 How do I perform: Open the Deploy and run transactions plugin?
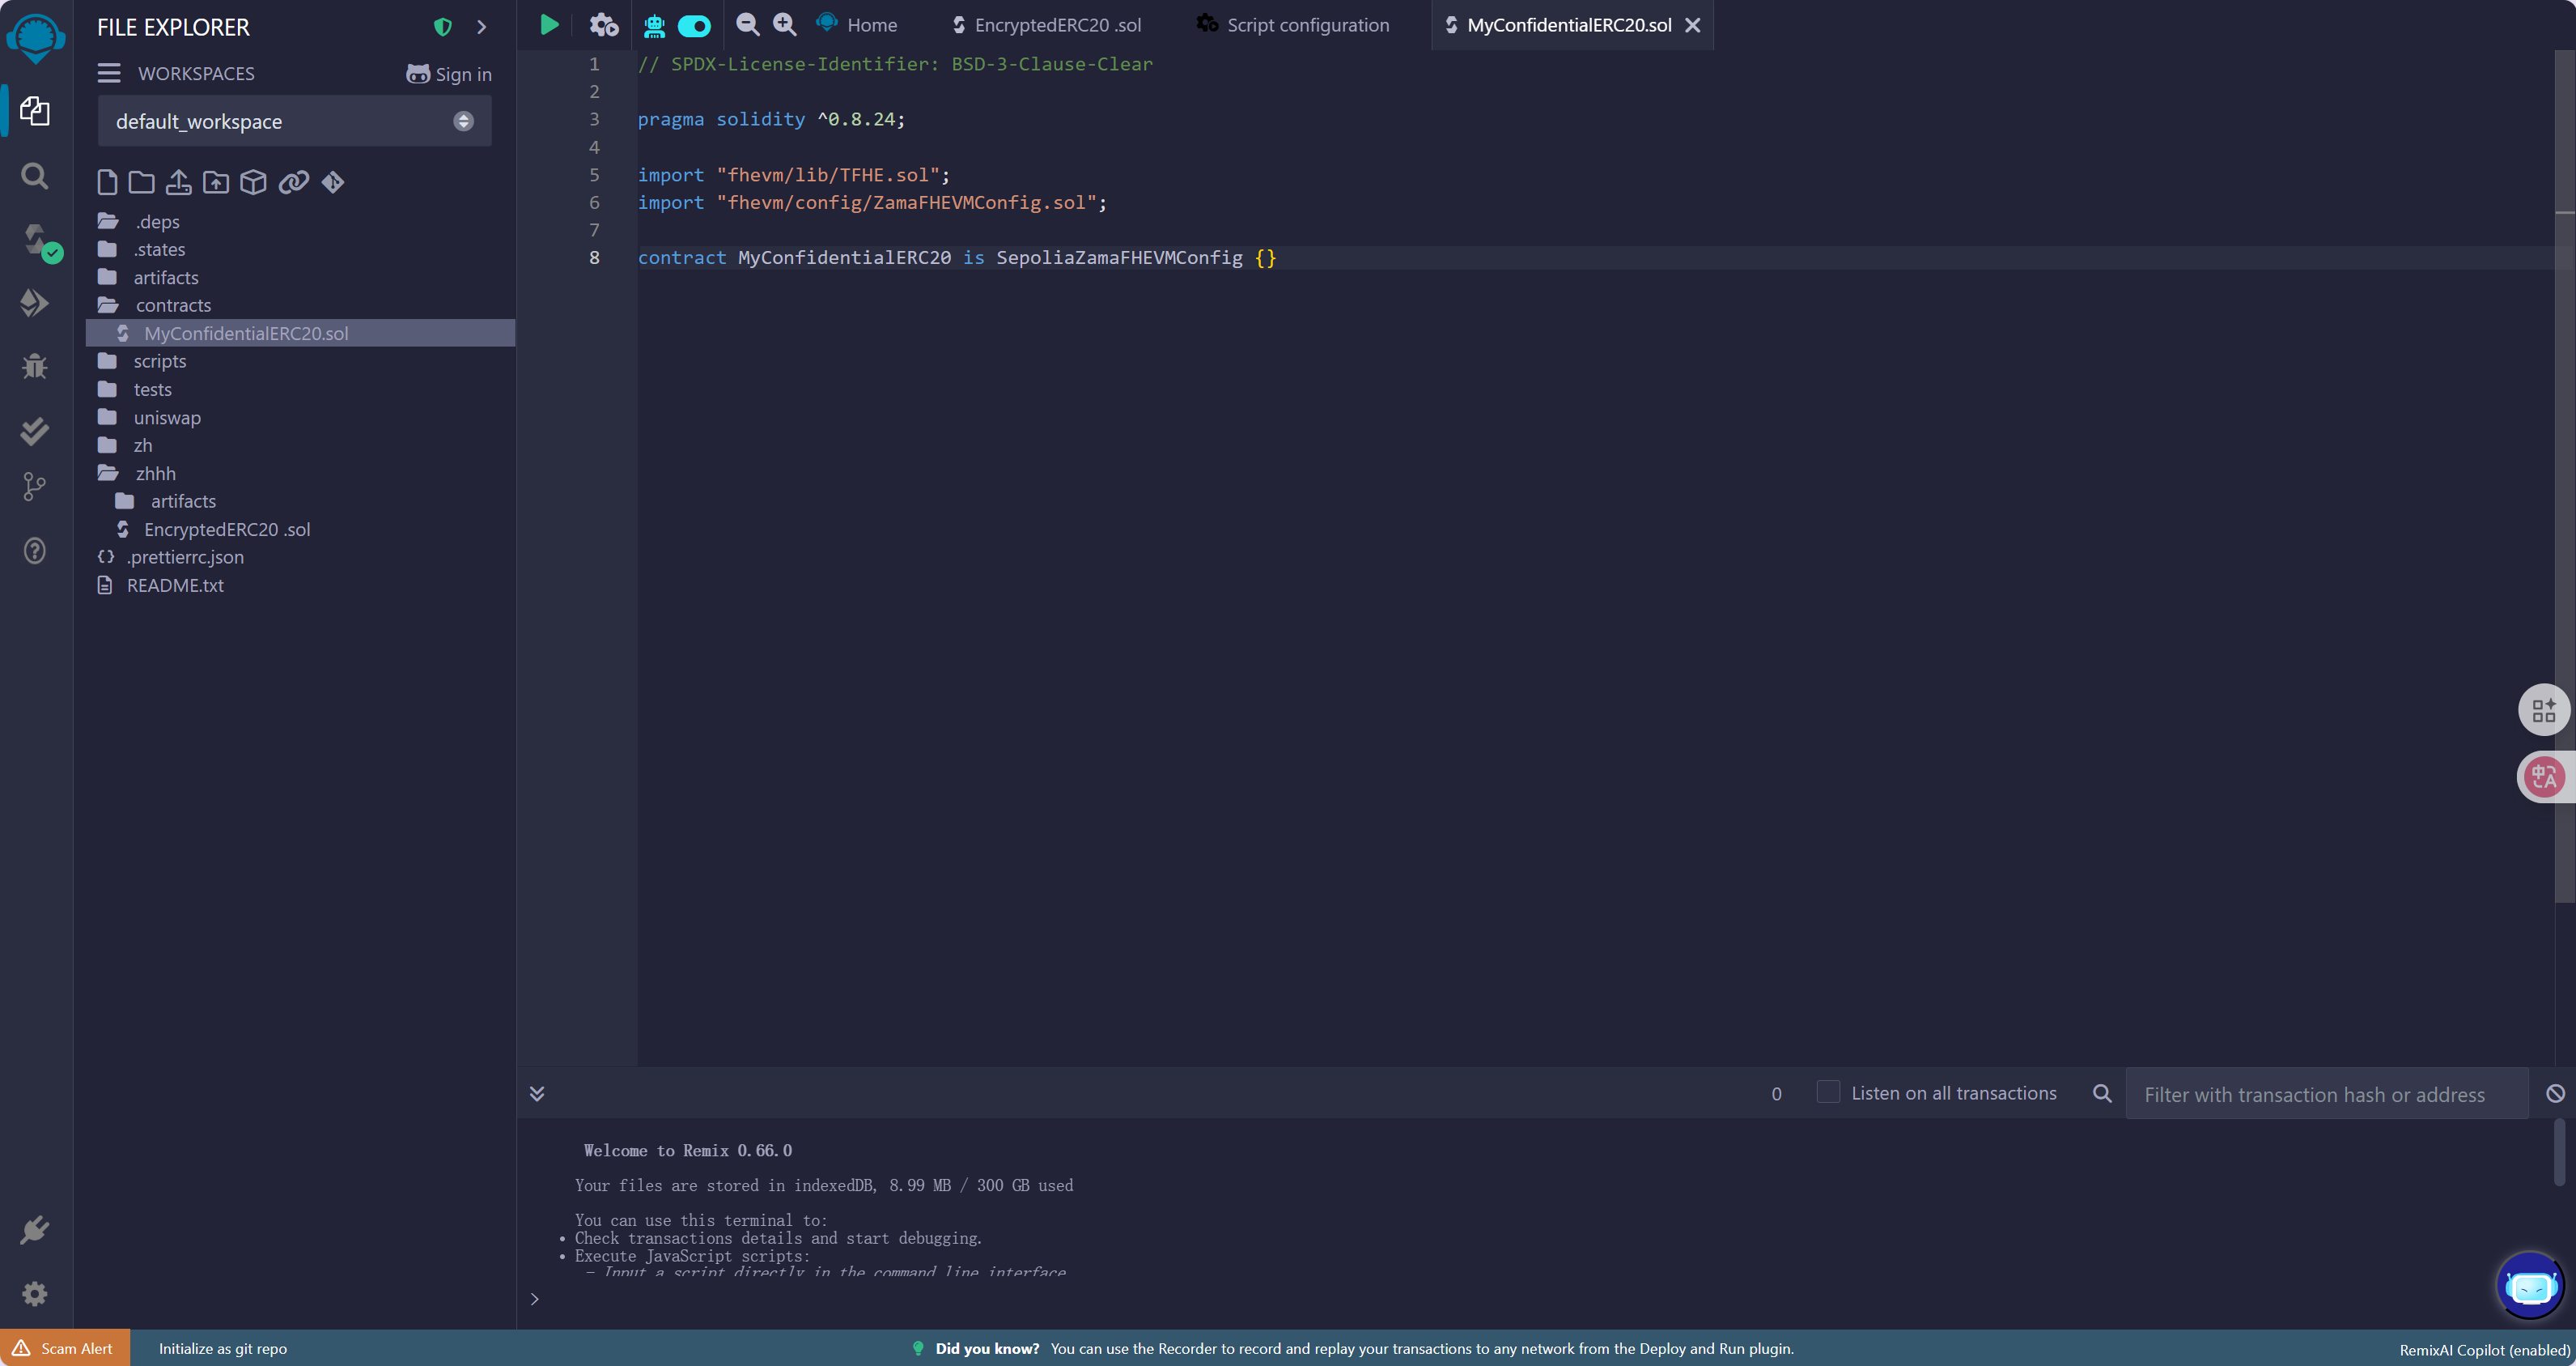coord(35,302)
